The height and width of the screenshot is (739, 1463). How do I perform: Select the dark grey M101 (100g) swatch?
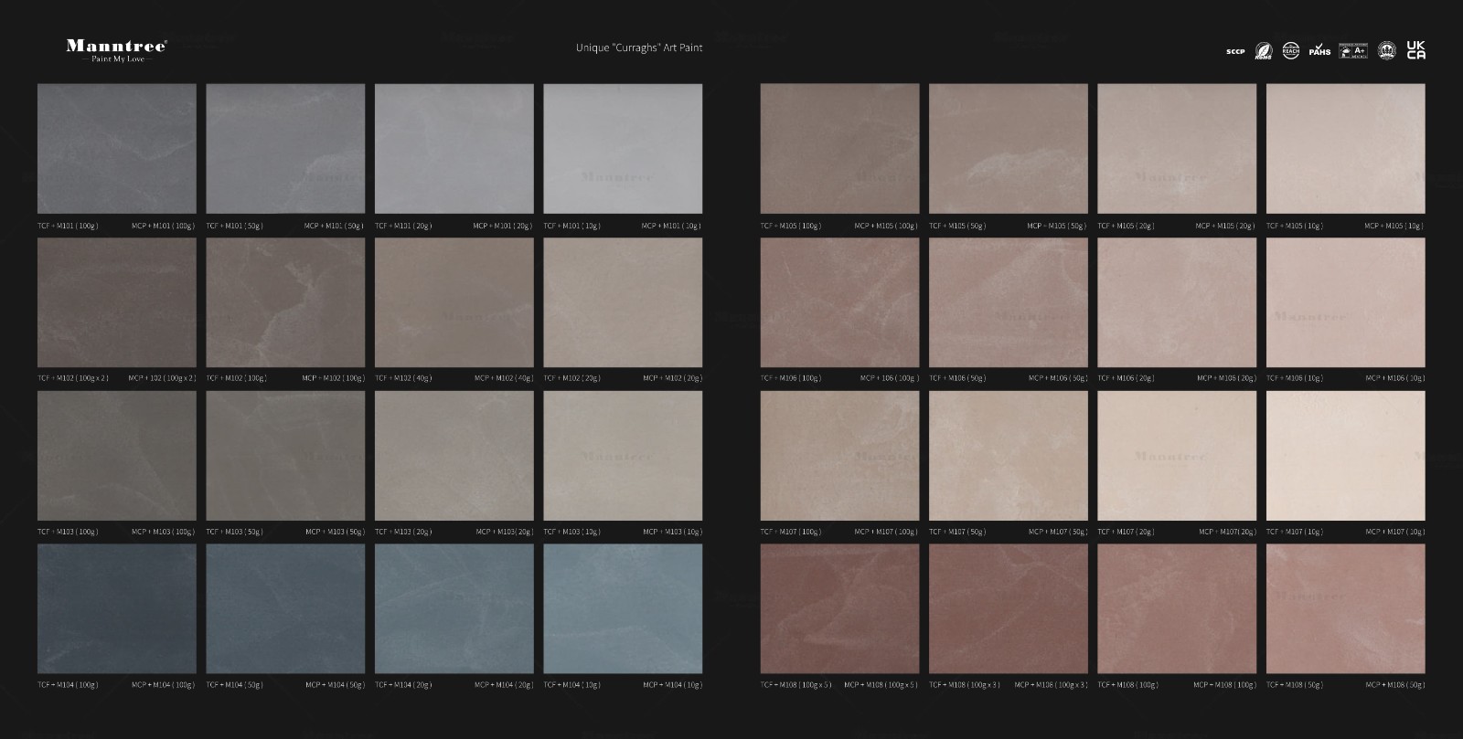tap(117, 148)
